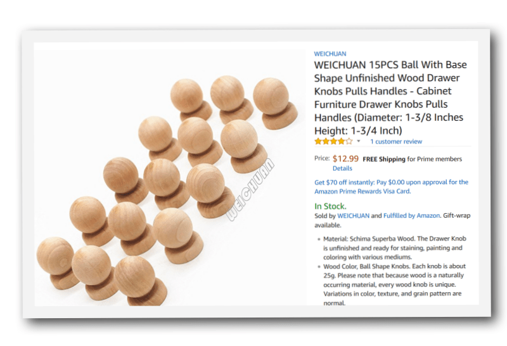Click the $12.99 price
Image resolution: width=507 pixels, height=346 pixels.
(x=345, y=159)
